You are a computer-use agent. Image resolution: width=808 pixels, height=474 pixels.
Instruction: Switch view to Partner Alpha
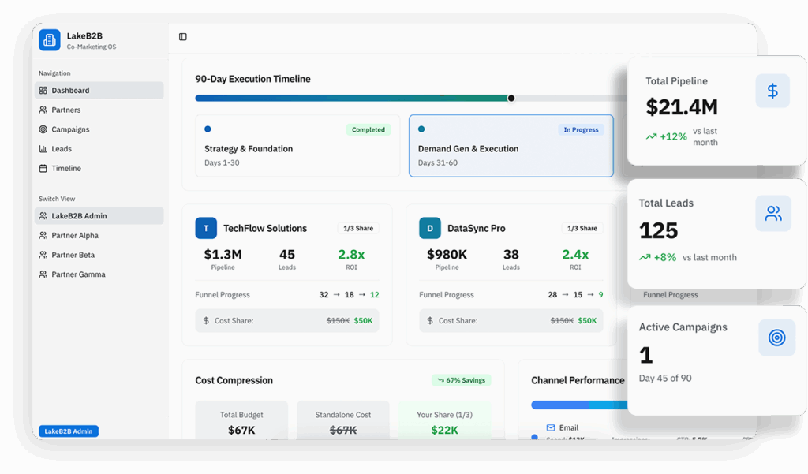[74, 236]
